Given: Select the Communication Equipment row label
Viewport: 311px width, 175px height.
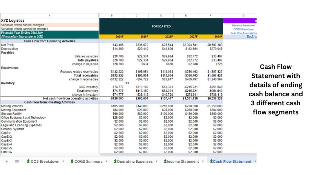Looking at the screenshot, I should tap(19, 122).
